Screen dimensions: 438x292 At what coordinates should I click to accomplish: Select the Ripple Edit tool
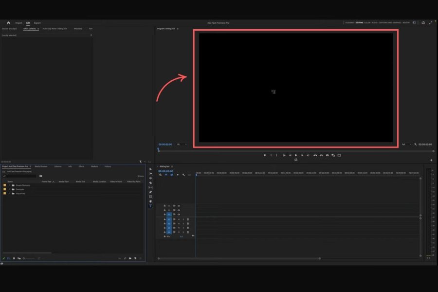coord(150,178)
